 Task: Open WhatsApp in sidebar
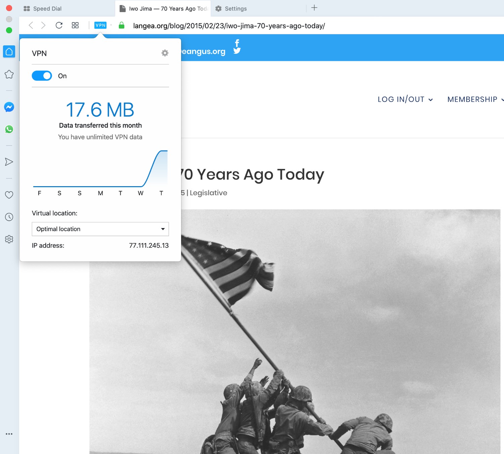(x=9, y=129)
